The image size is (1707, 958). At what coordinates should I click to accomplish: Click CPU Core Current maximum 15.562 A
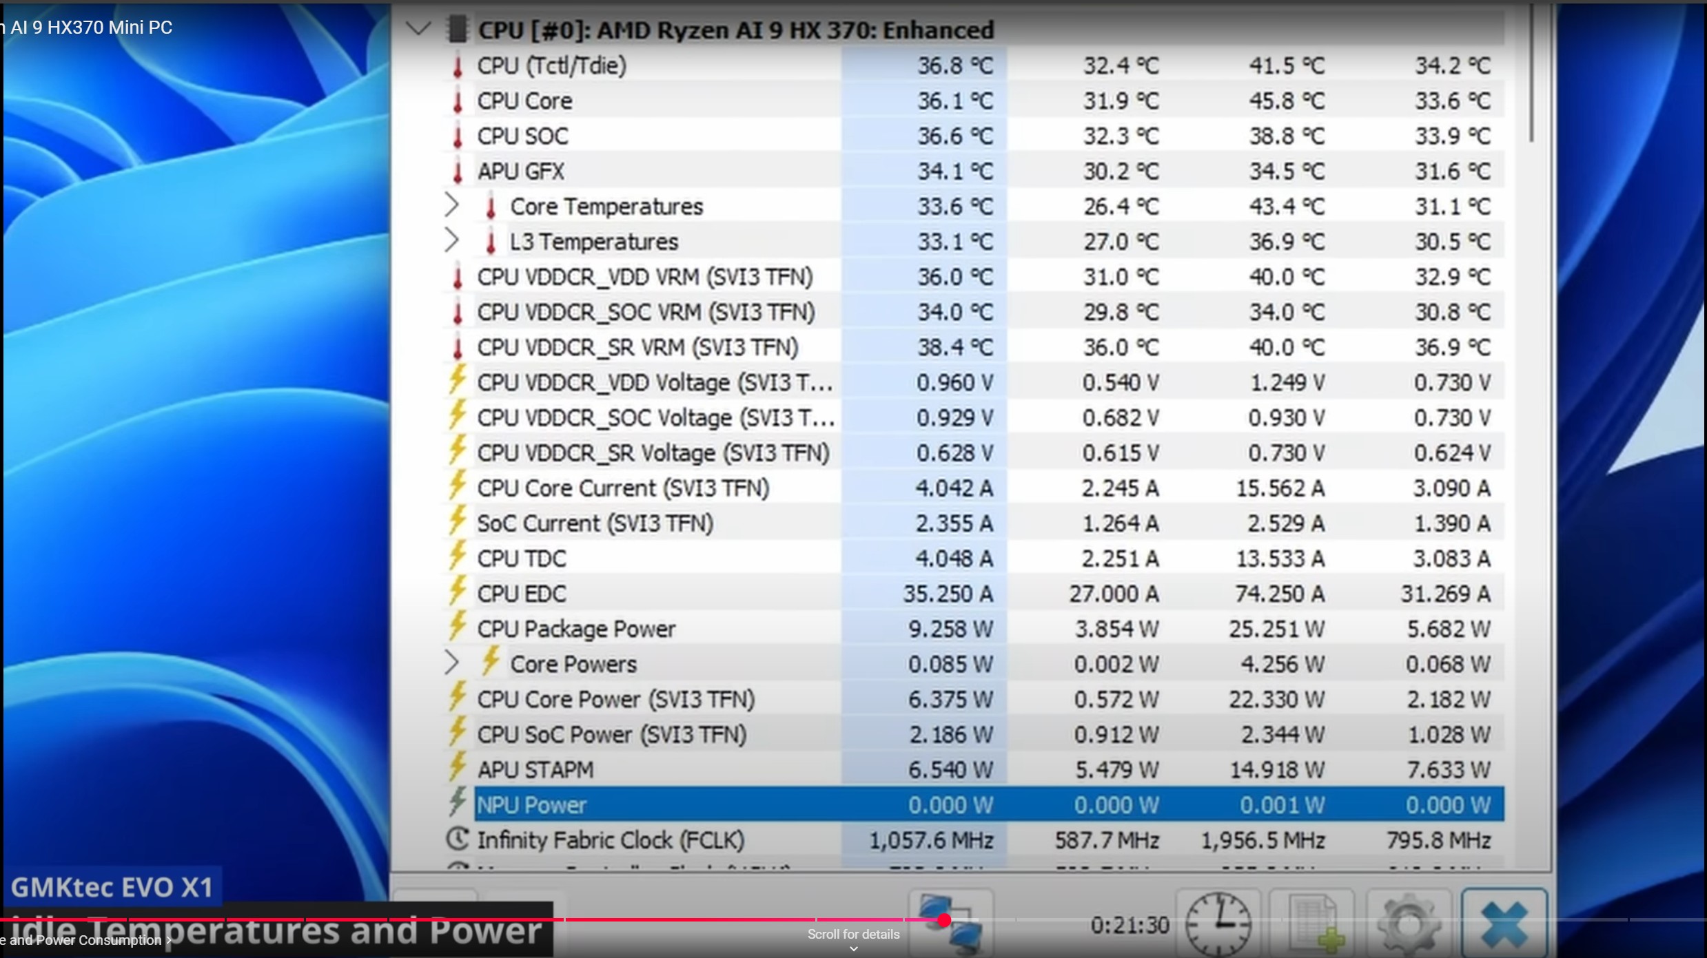pyautogui.click(x=1280, y=488)
